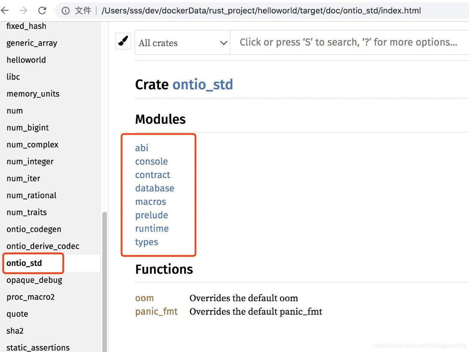Viewport: 469px width, 352px height.
Task: Click the sidebar vertical scrollbar thumb
Action: pos(104,282)
